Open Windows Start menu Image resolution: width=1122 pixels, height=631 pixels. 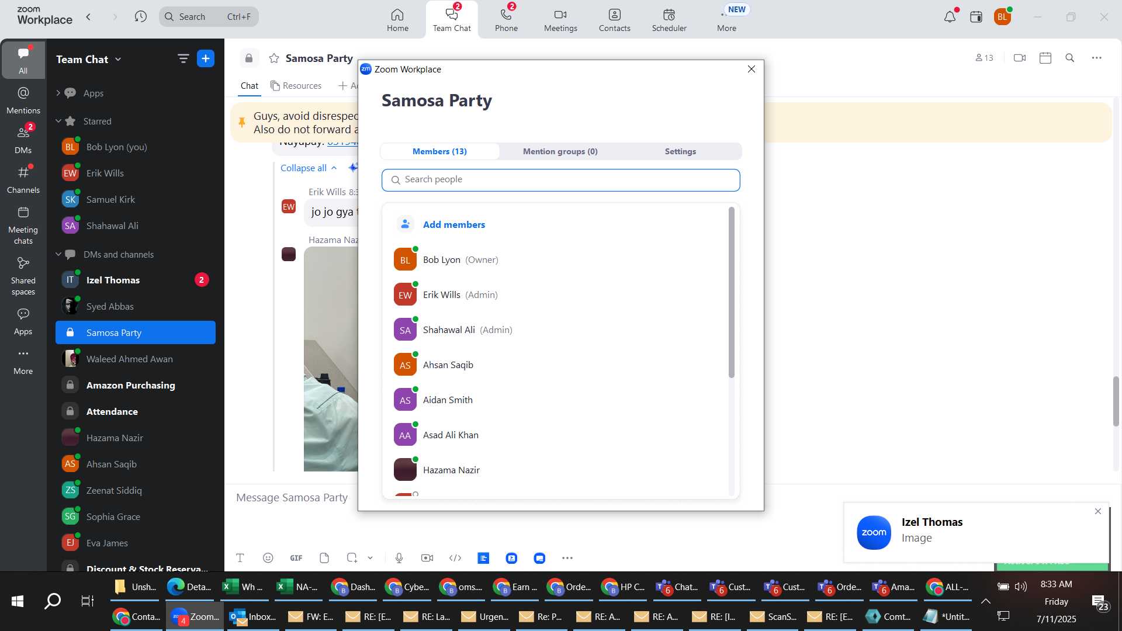coord(18,601)
